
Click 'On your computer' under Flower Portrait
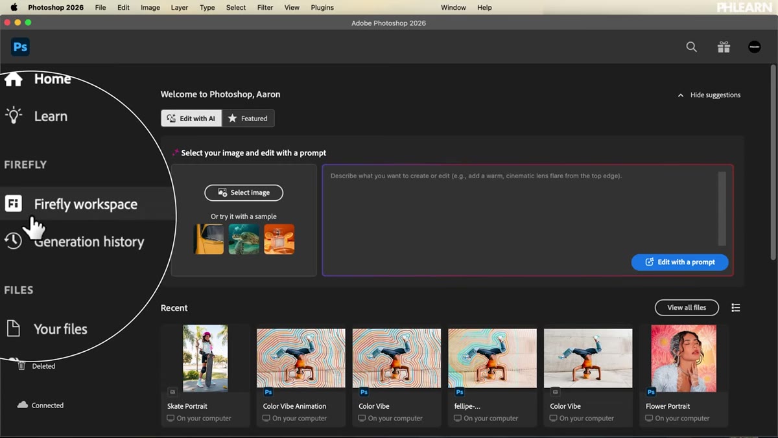point(682,419)
